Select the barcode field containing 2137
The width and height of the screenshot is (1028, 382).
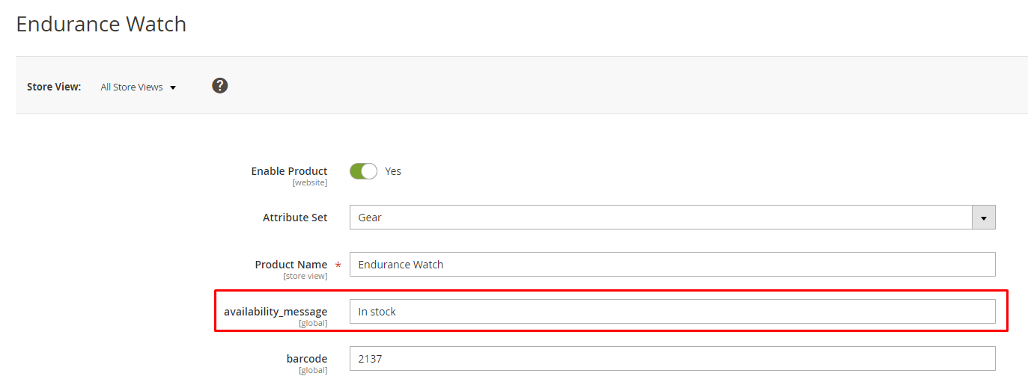(672, 359)
